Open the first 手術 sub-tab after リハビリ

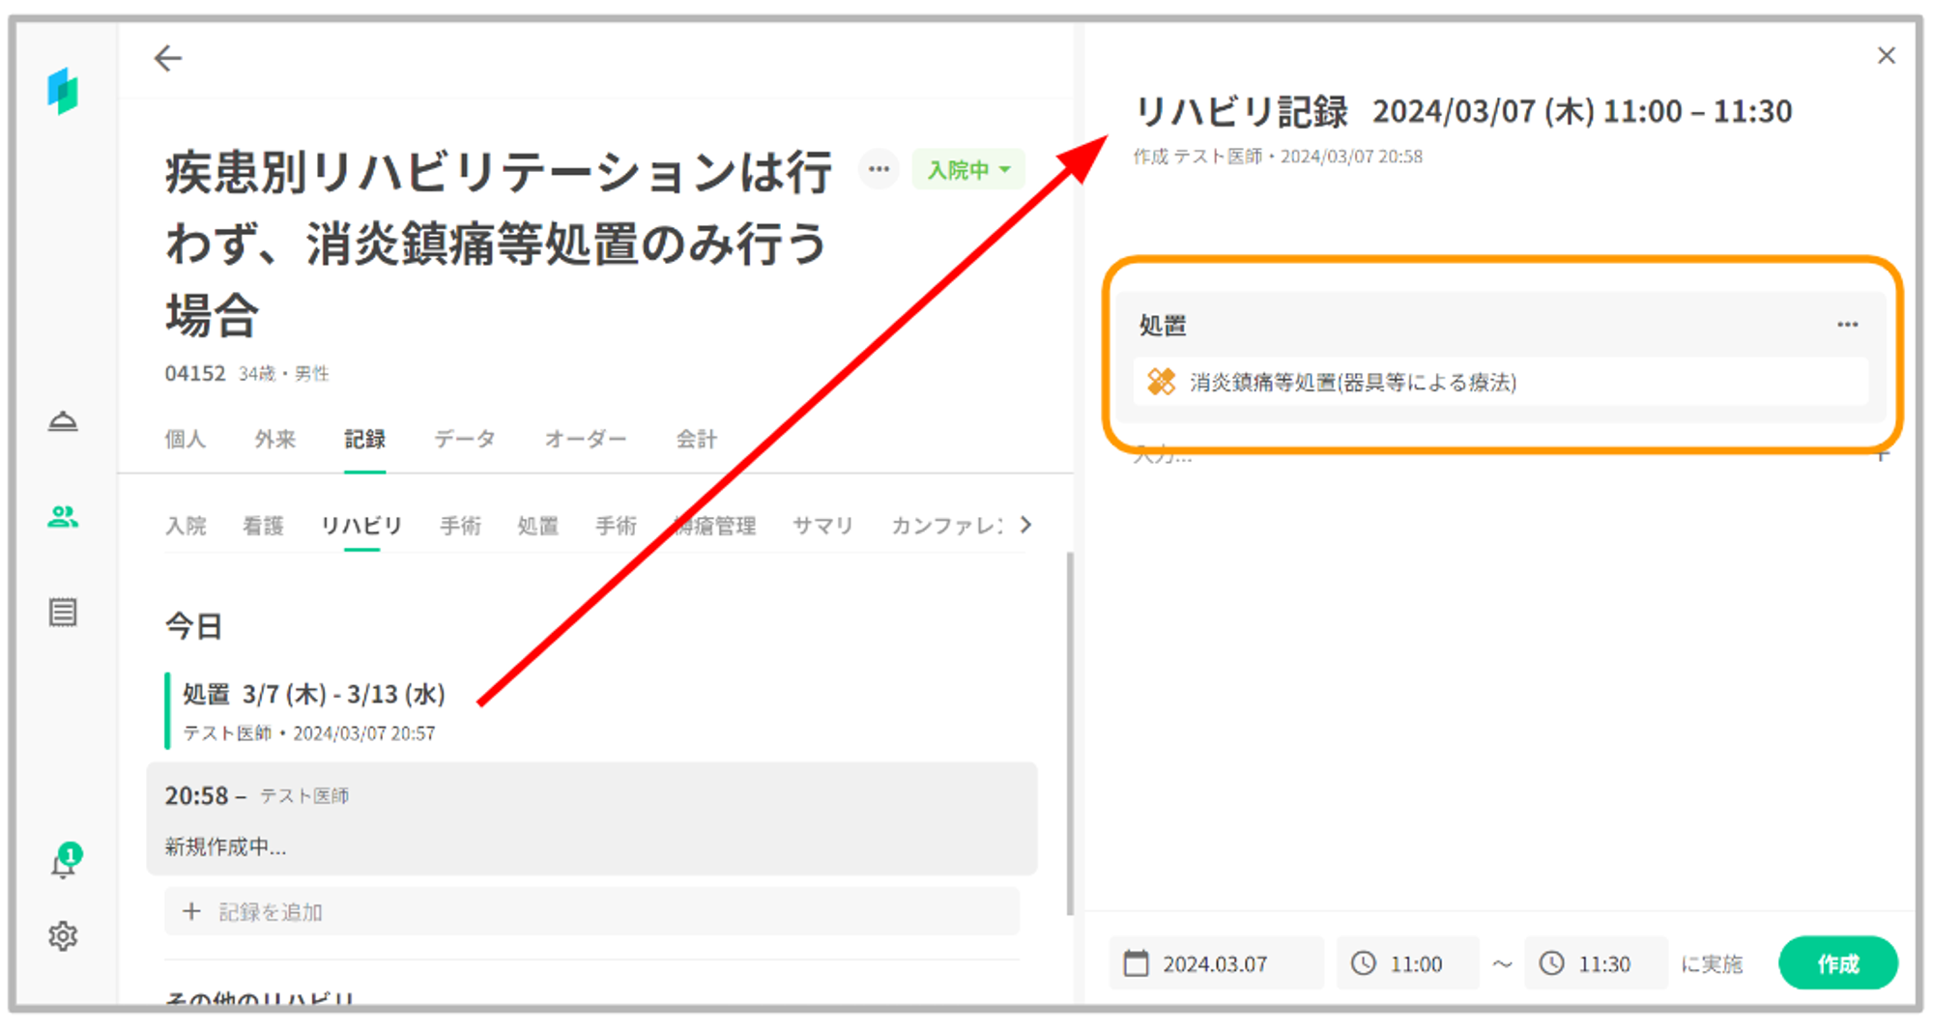460,526
